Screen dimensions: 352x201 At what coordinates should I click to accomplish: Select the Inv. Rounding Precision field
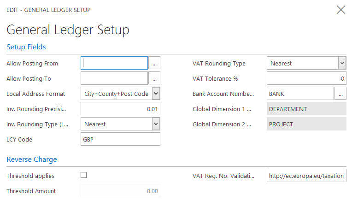(x=120, y=109)
